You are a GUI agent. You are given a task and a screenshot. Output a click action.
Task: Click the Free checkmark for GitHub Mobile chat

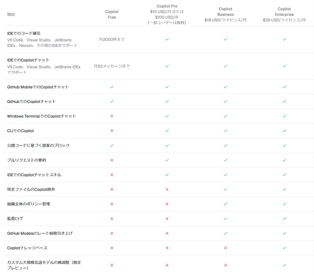point(112,87)
